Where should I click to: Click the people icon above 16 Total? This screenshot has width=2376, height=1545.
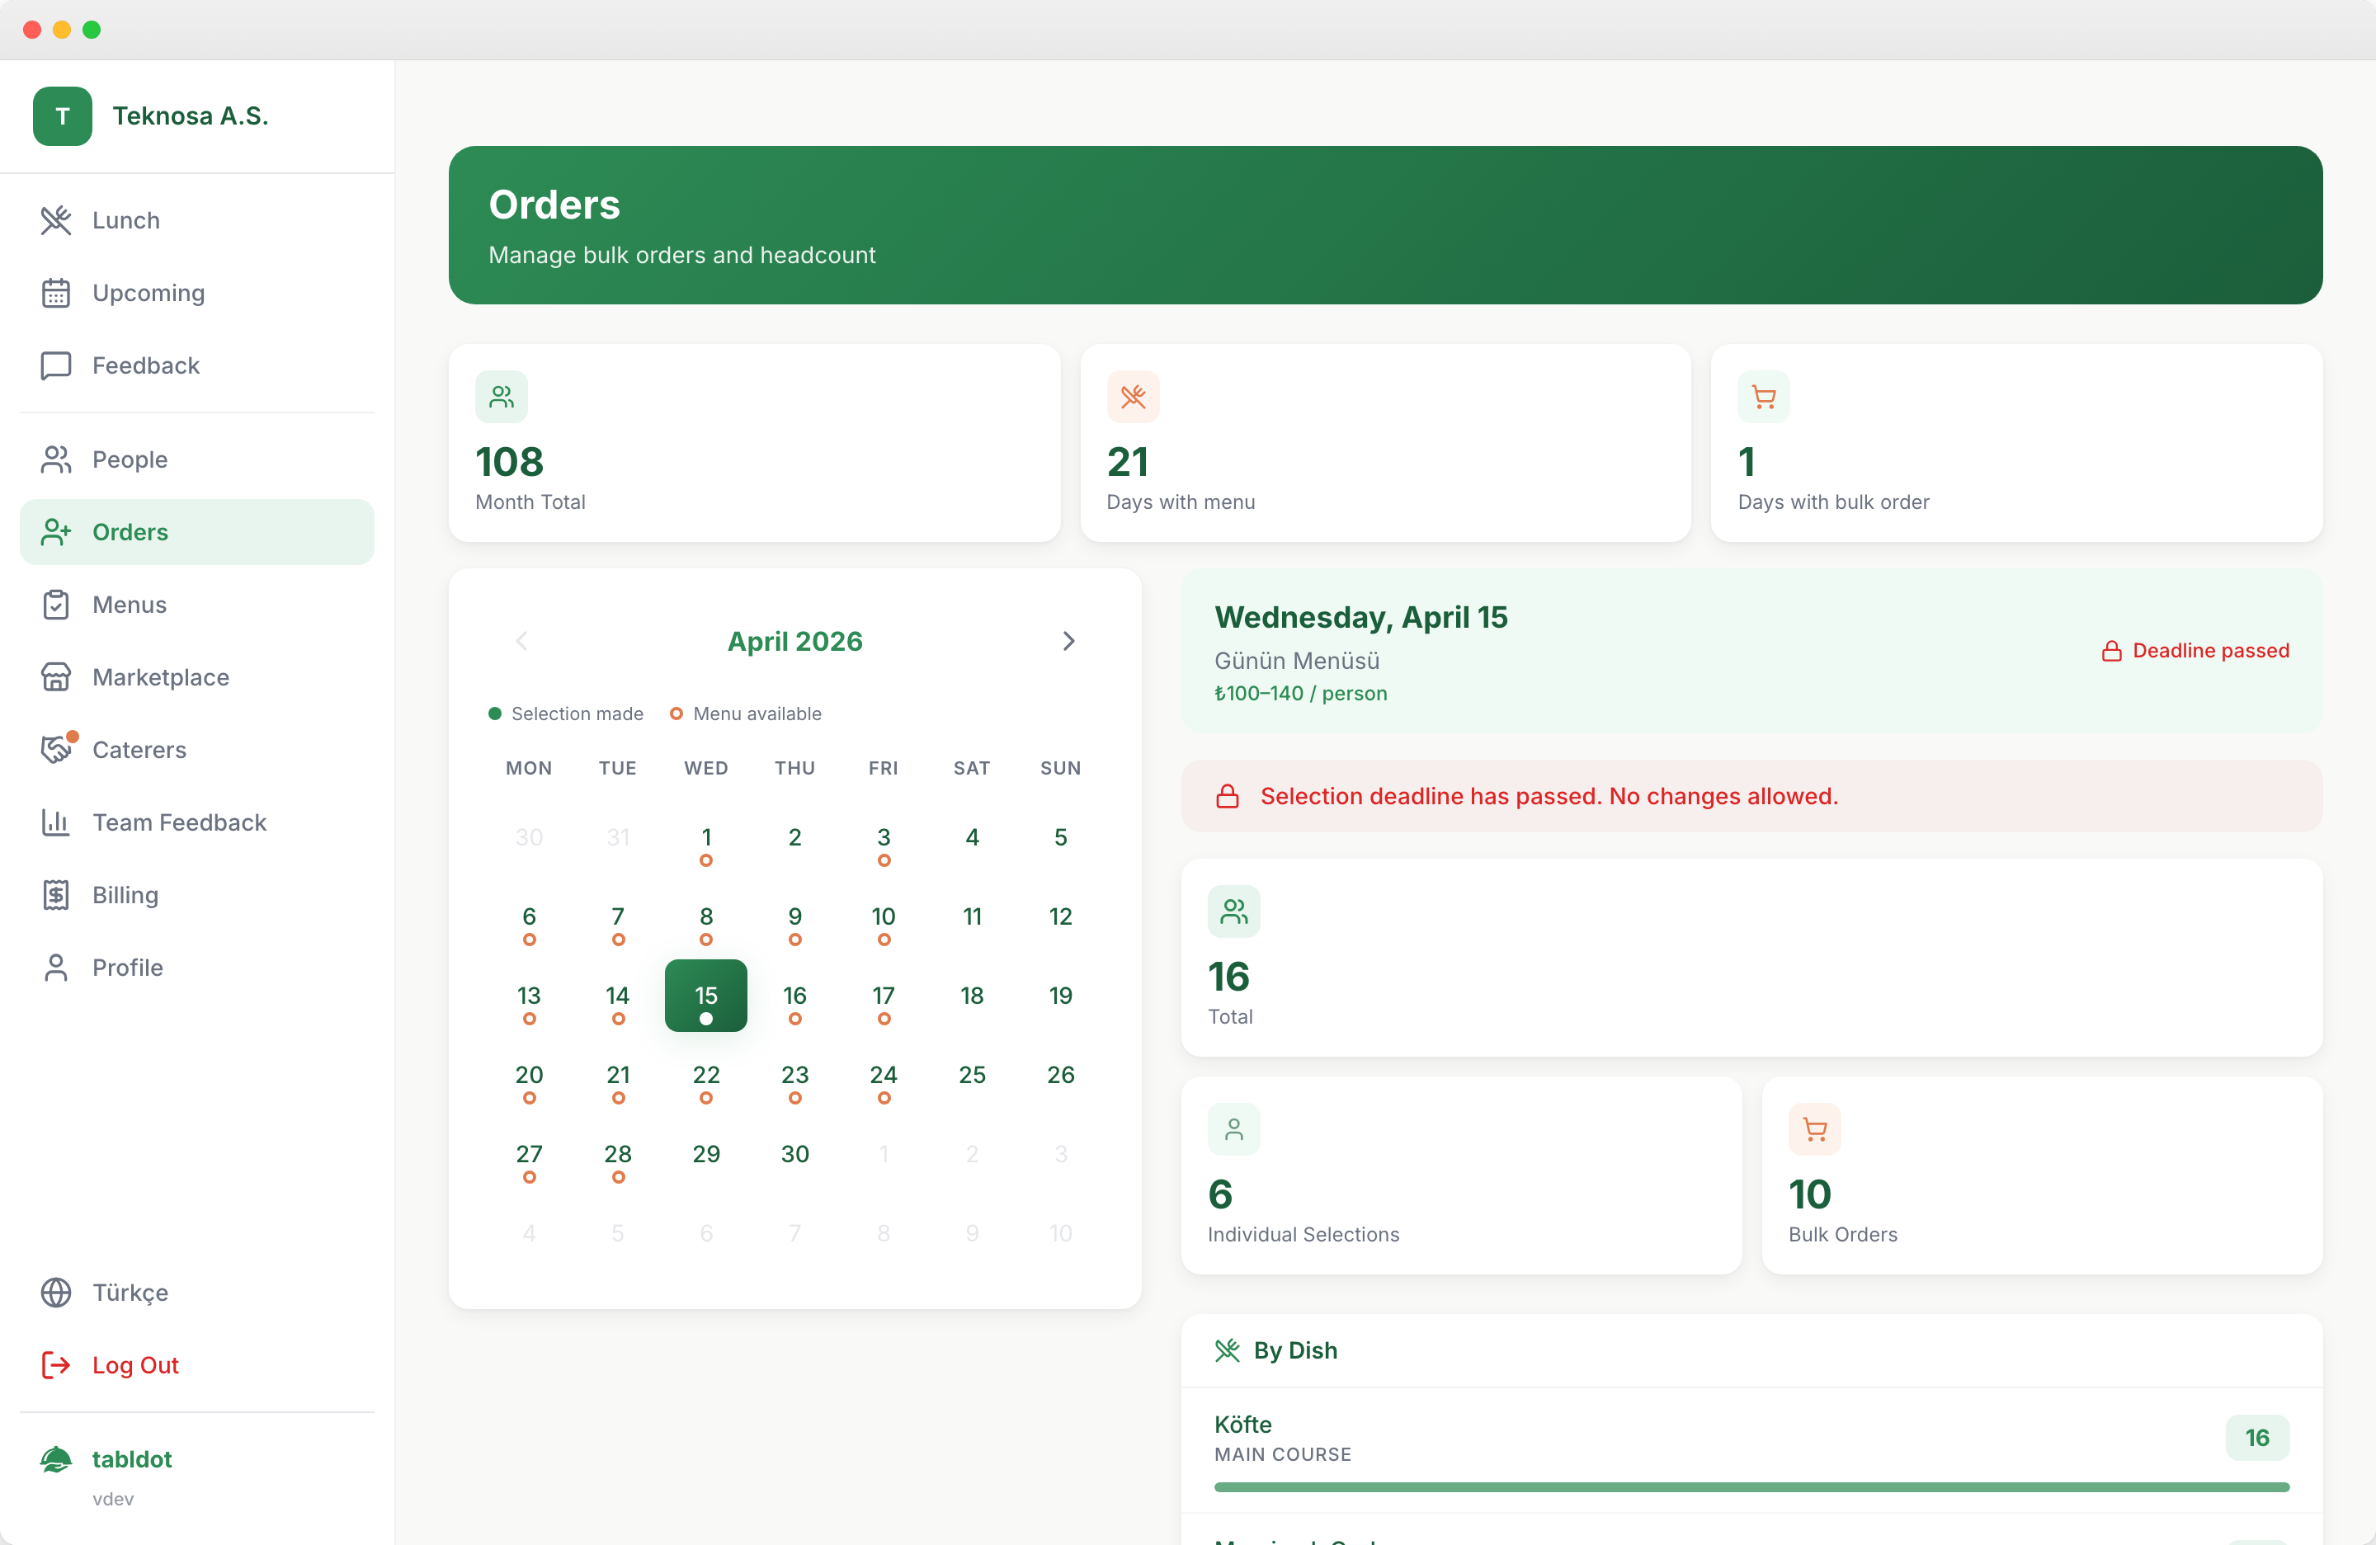pyautogui.click(x=1234, y=911)
